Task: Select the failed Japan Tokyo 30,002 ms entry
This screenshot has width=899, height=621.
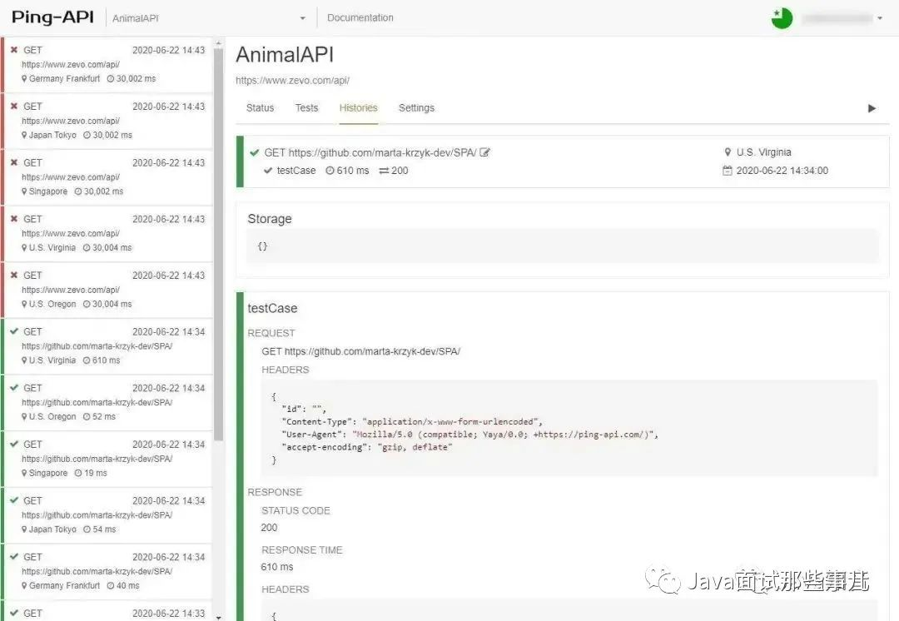Action: [x=107, y=121]
